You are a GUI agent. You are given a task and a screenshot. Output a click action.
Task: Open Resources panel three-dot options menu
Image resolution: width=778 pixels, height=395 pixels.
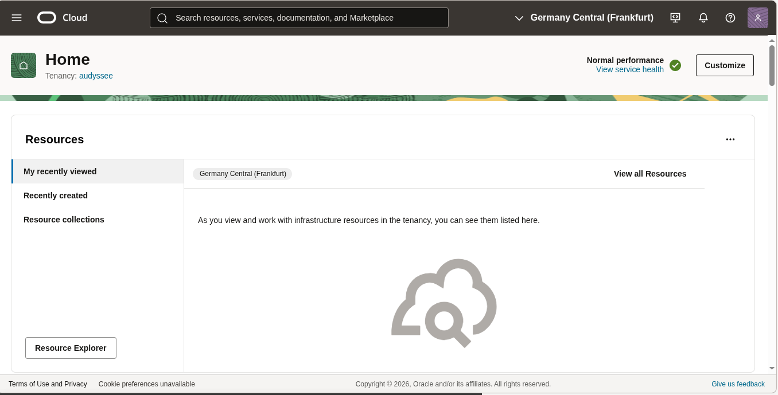point(730,139)
